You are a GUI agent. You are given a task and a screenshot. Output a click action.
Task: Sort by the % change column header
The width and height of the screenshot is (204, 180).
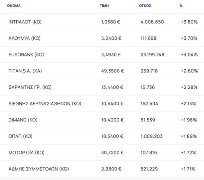(181, 6)
